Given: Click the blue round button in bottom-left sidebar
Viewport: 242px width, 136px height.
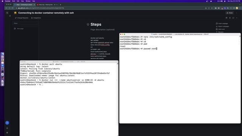Looking at the screenshot, I should [x=7, y=123].
